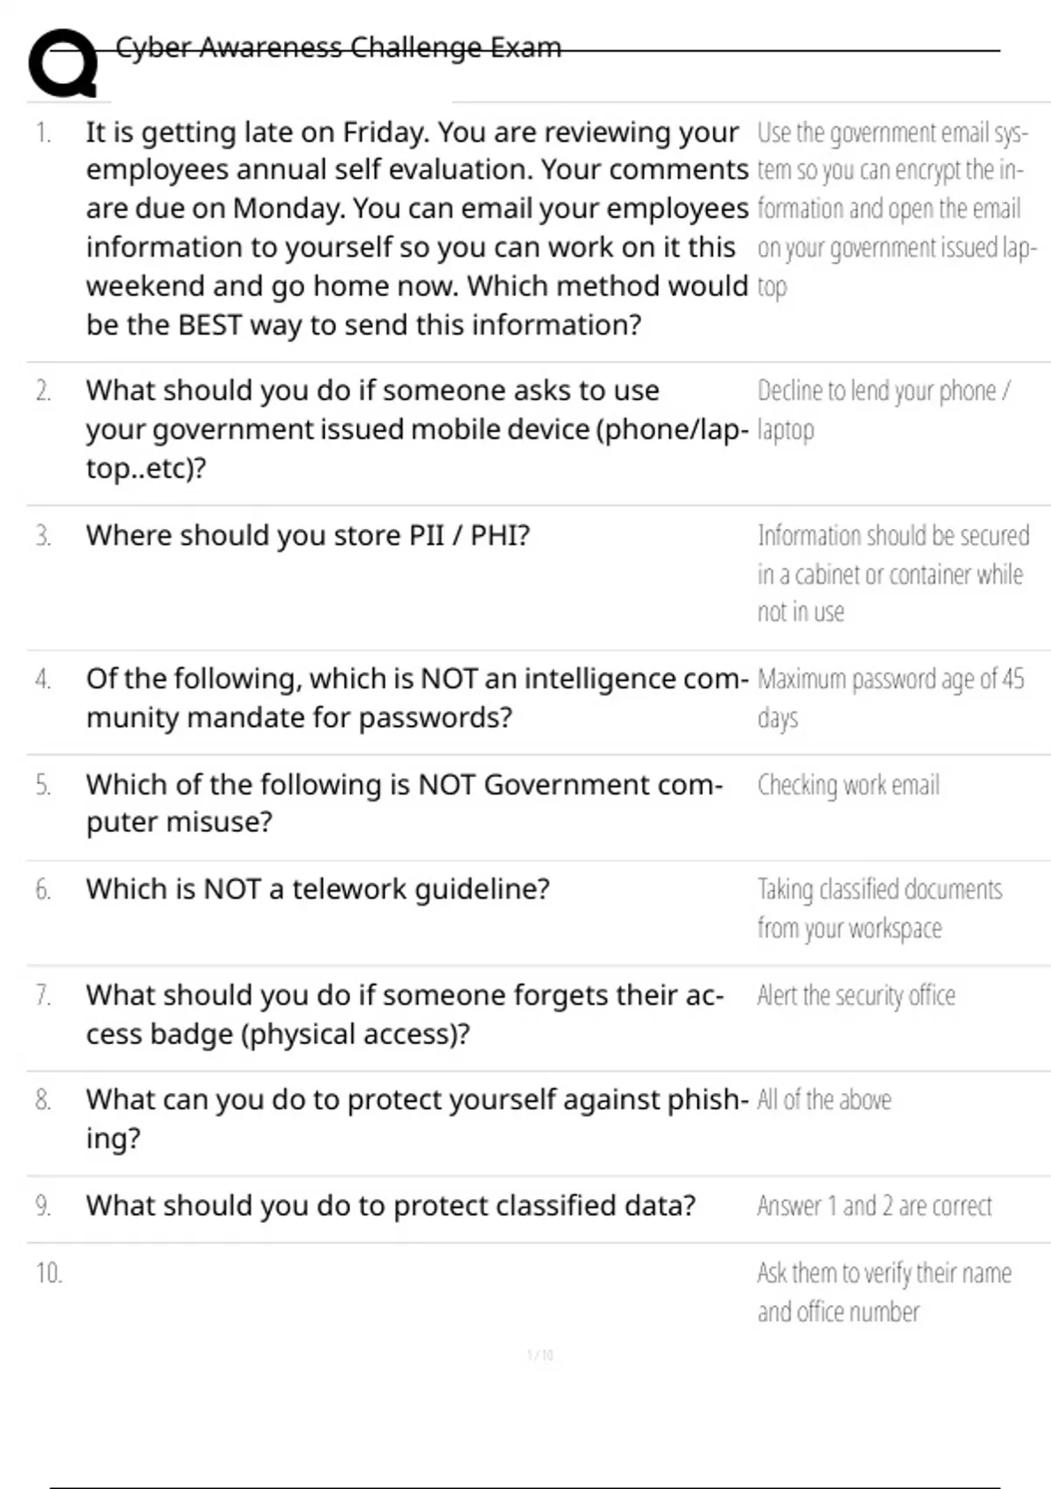Image resolution: width=1051 pixels, height=1489 pixels.
Task: Click the "Which is NOT a telework guideline?" question
Action: [317, 889]
